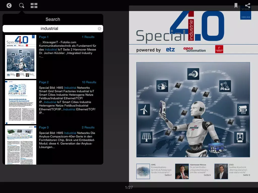Screen dimensions: 258x193
Task: Open the Page 3 thumbnail in search results
Action: pos(21,145)
